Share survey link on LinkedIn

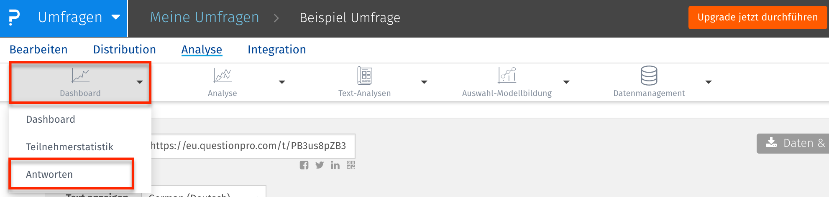click(x=335, y=165)
